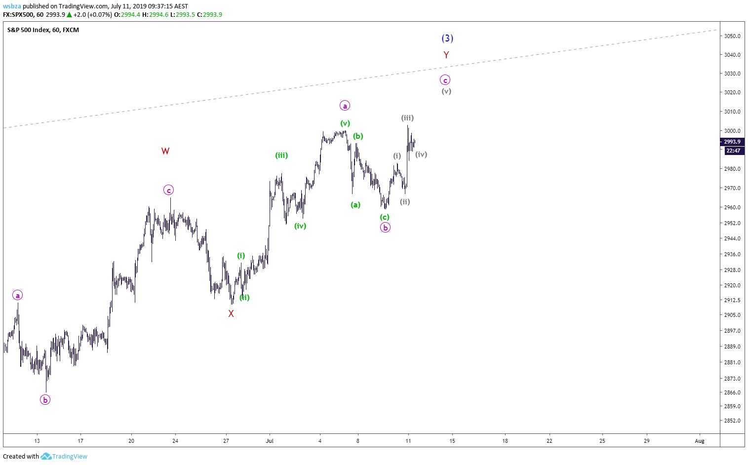This screenshot has height=465, width=748.
Task: Click the Aug label on the date axis
Action: pyautogui.click(x=700, y=441)
